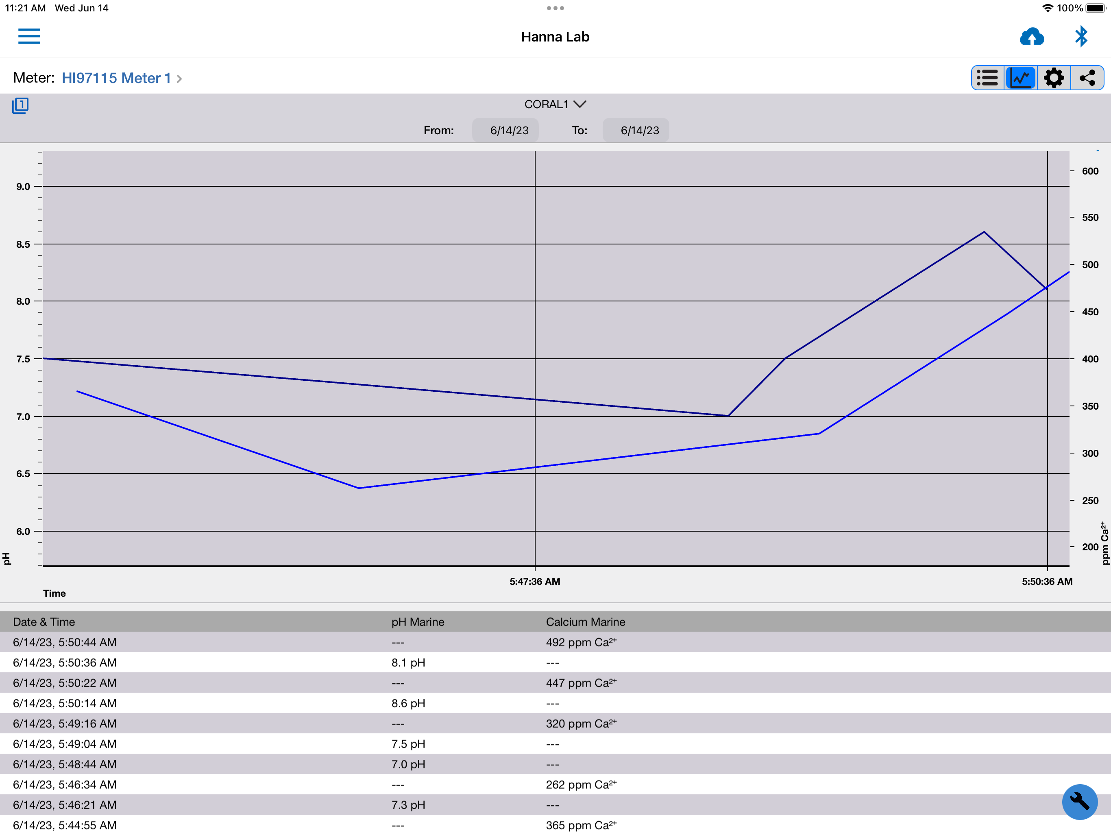Switch to graph view
This screenshot has height=833, width=1111.
(1021, 78)
